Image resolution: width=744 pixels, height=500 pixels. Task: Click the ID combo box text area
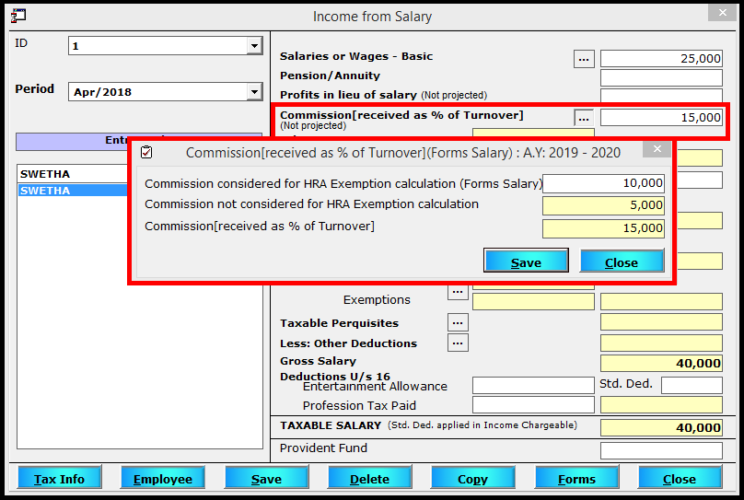point(158,46)
